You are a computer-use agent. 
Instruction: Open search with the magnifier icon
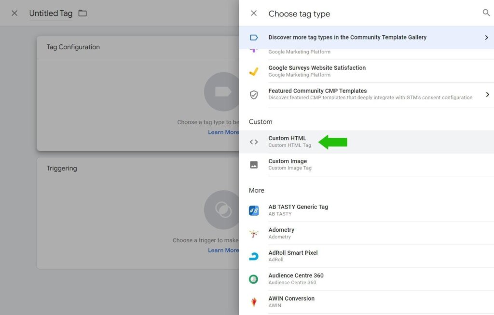click(486, 13)
